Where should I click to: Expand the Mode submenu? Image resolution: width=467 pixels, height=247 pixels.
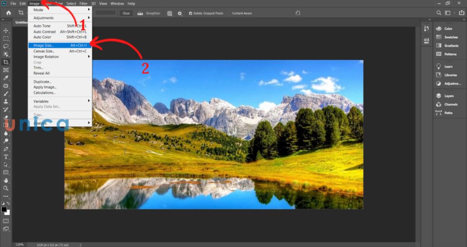60,10
